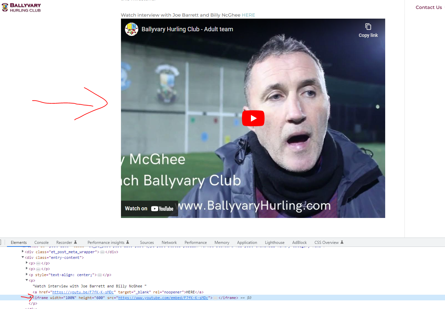This screenshot has width=445, height=309.
Task: Expand the text-align center paragraph node
Action: [27, 274]
